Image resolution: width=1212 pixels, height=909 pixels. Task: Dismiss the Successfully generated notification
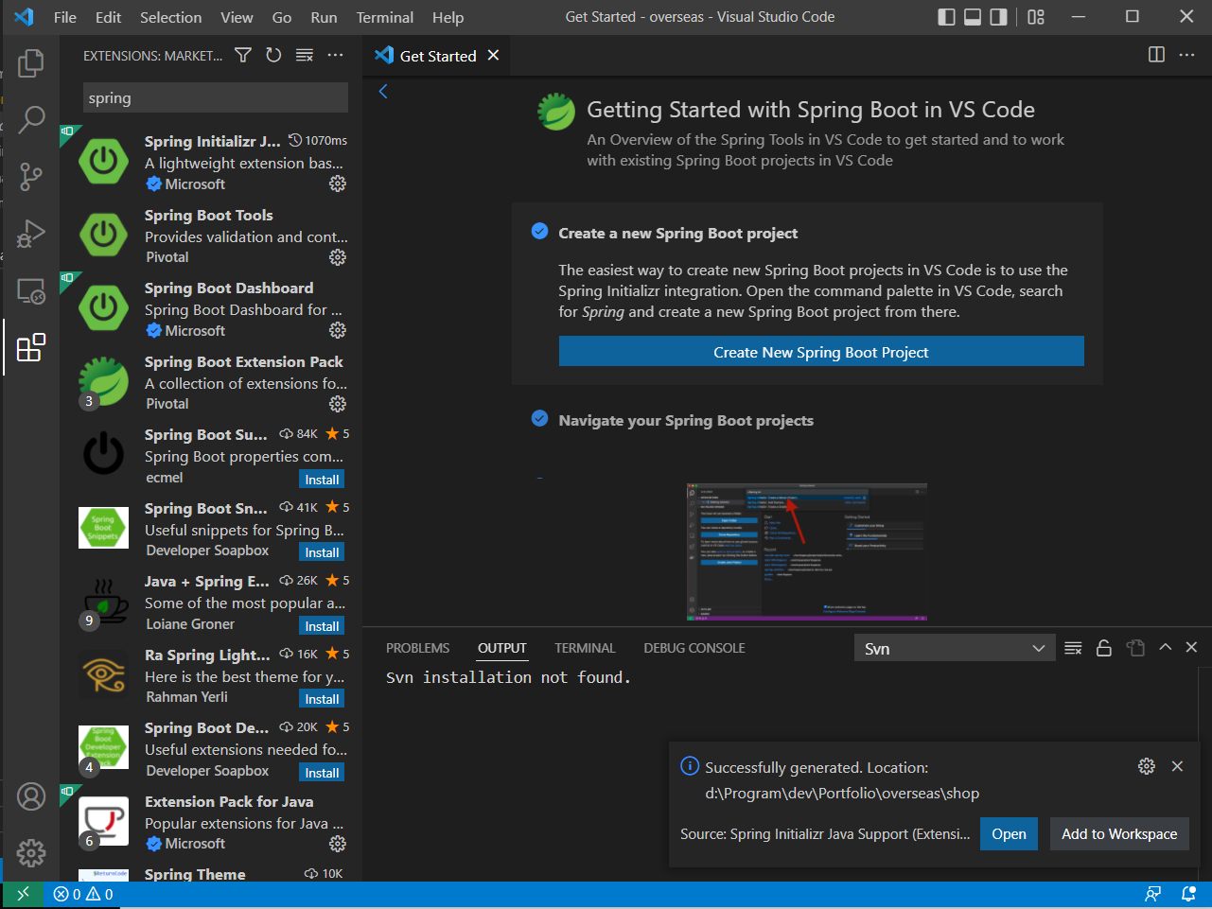pos(1177,766)
